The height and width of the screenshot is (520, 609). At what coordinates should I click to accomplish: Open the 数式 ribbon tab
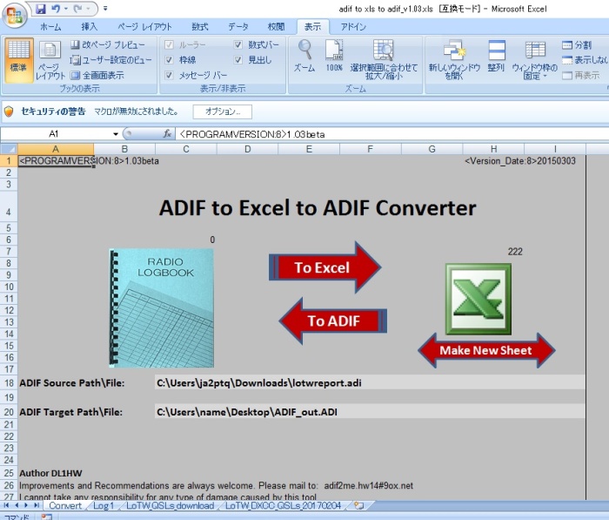point(199,26)
